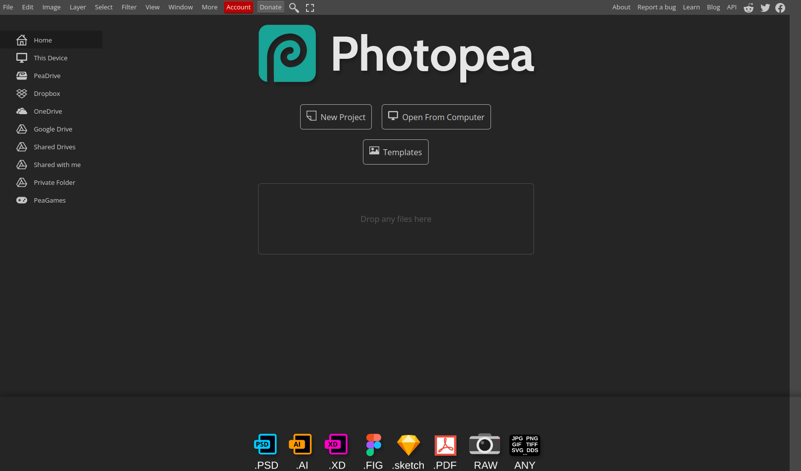Open the More menu
Viewport: 801px width, 471px height.
click(210, 7)
